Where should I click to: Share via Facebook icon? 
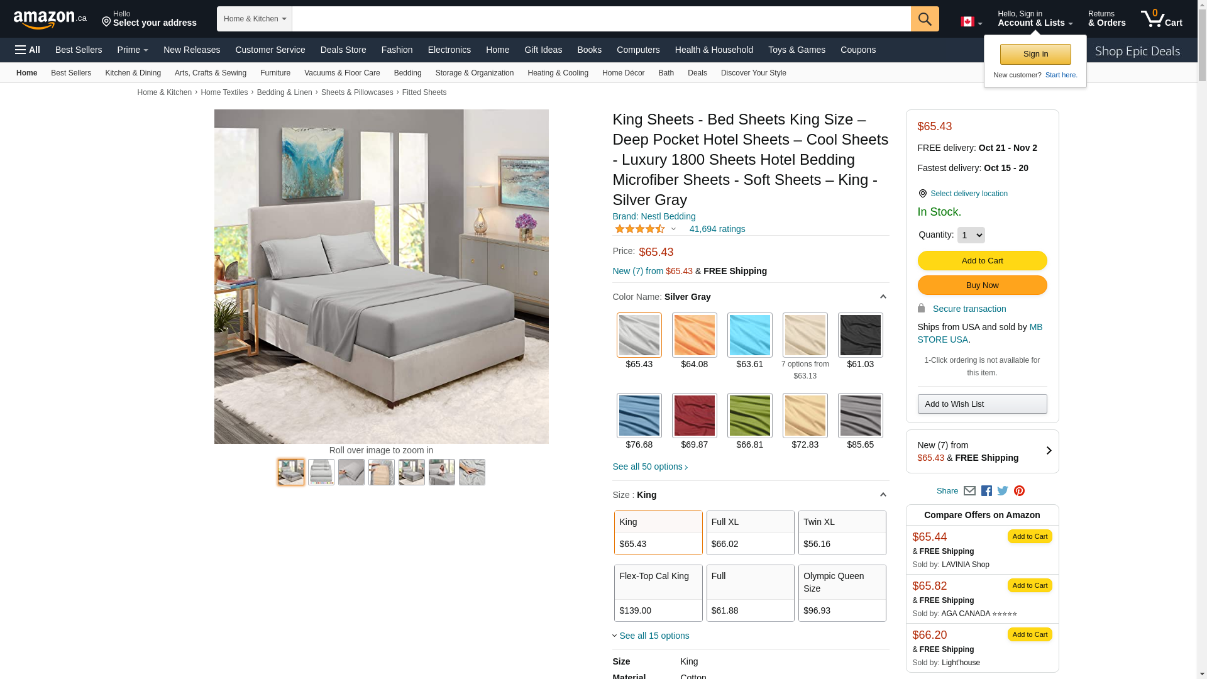pyautogui.click(x=986, y=491)
